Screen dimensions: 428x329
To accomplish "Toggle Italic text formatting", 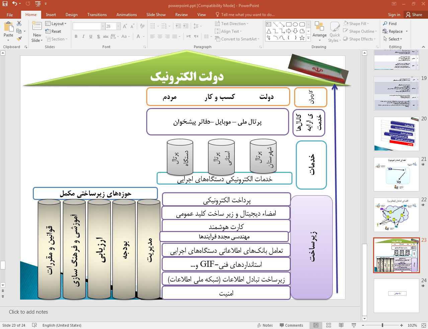I will point(83,36).
